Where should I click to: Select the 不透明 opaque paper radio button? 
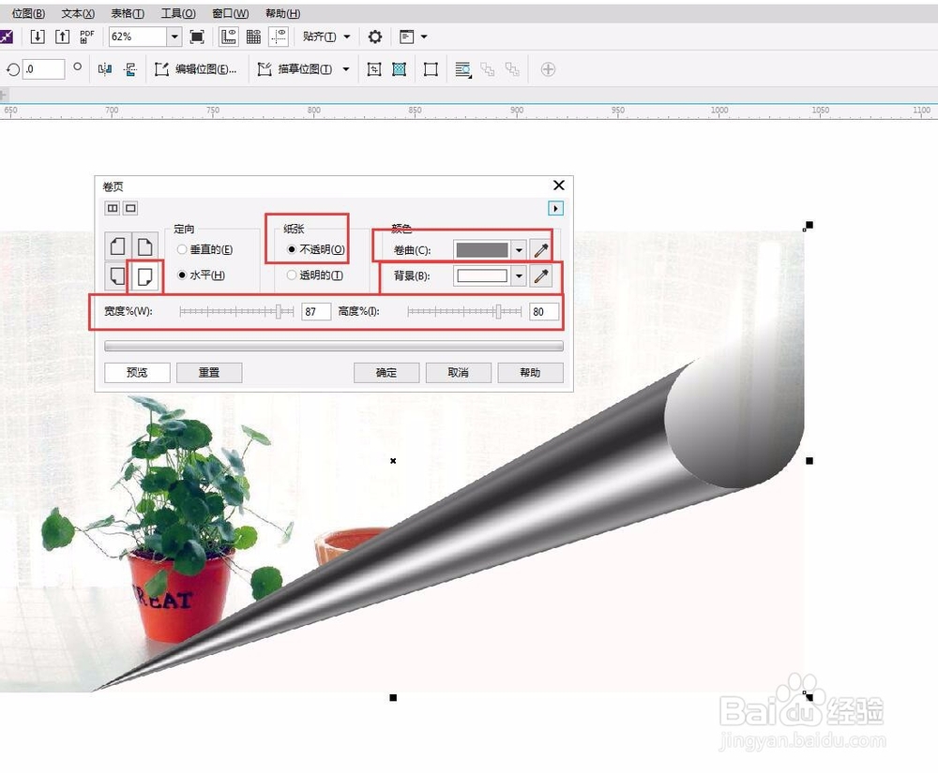click(x=294, y=248)
